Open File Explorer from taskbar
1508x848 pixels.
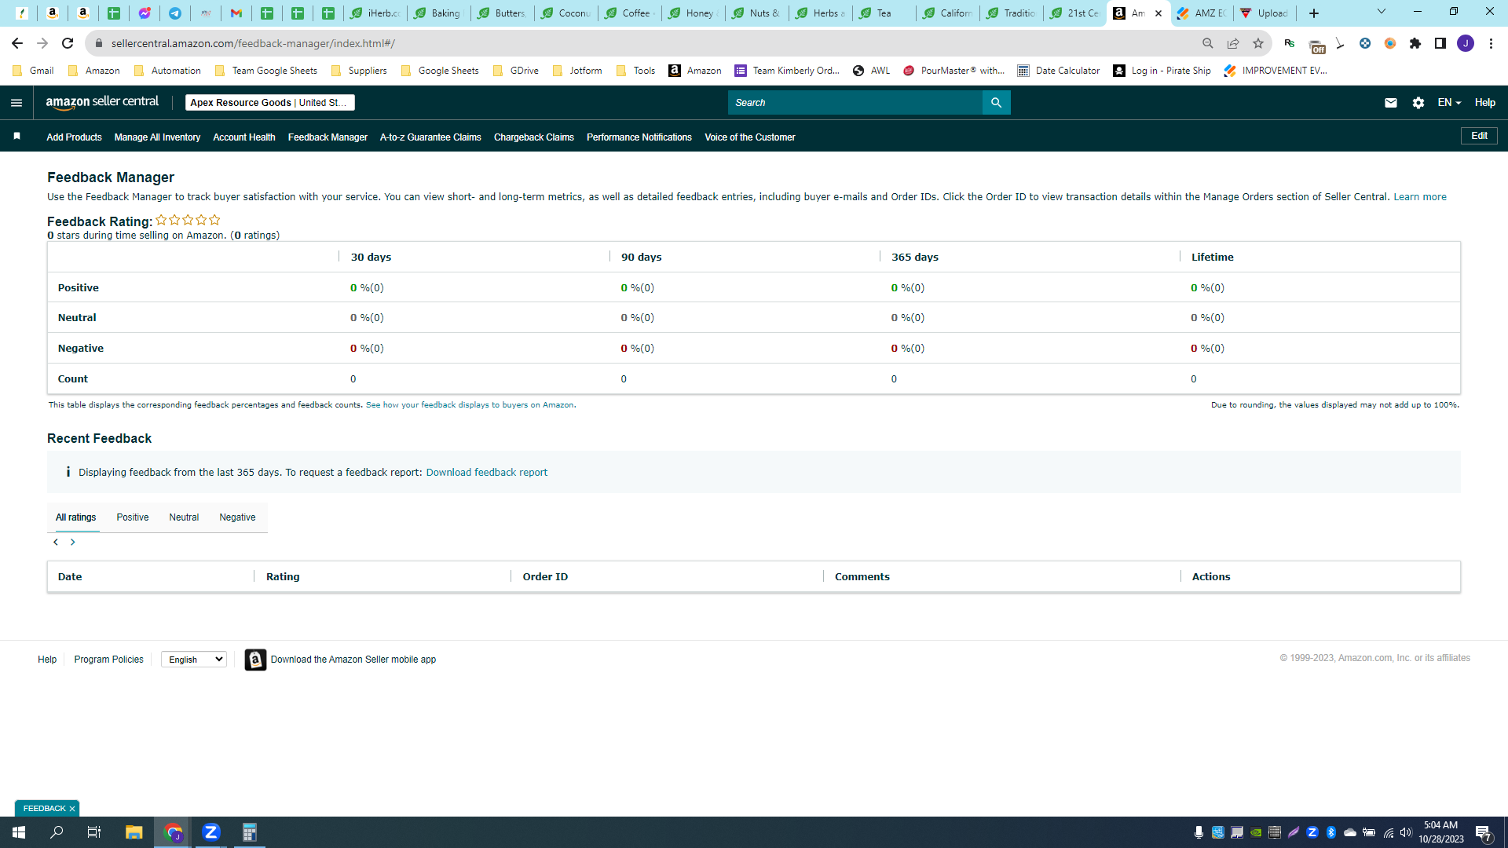(134, 832)
